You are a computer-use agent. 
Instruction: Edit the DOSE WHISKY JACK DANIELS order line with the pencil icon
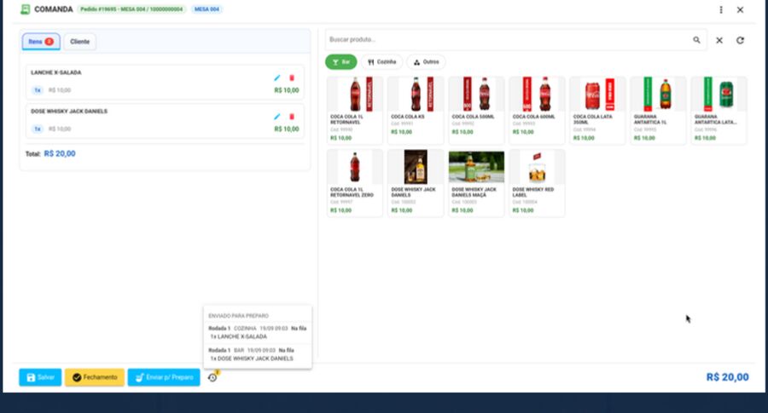tap(276, 117)
